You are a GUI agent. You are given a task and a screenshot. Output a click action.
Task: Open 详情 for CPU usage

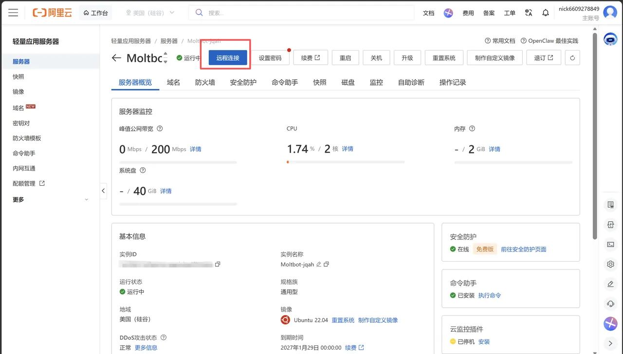[348, 149]
